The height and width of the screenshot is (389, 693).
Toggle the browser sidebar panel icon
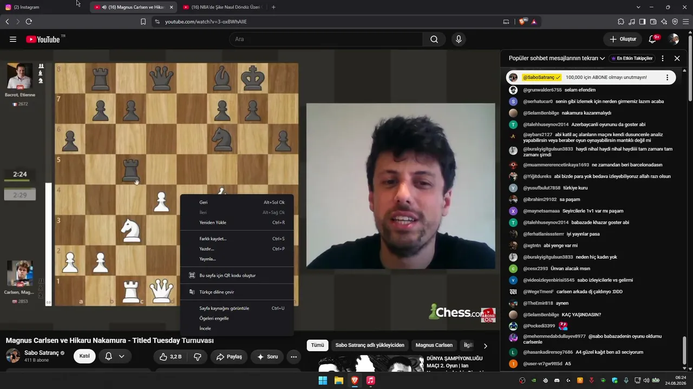tap(642, 22)
